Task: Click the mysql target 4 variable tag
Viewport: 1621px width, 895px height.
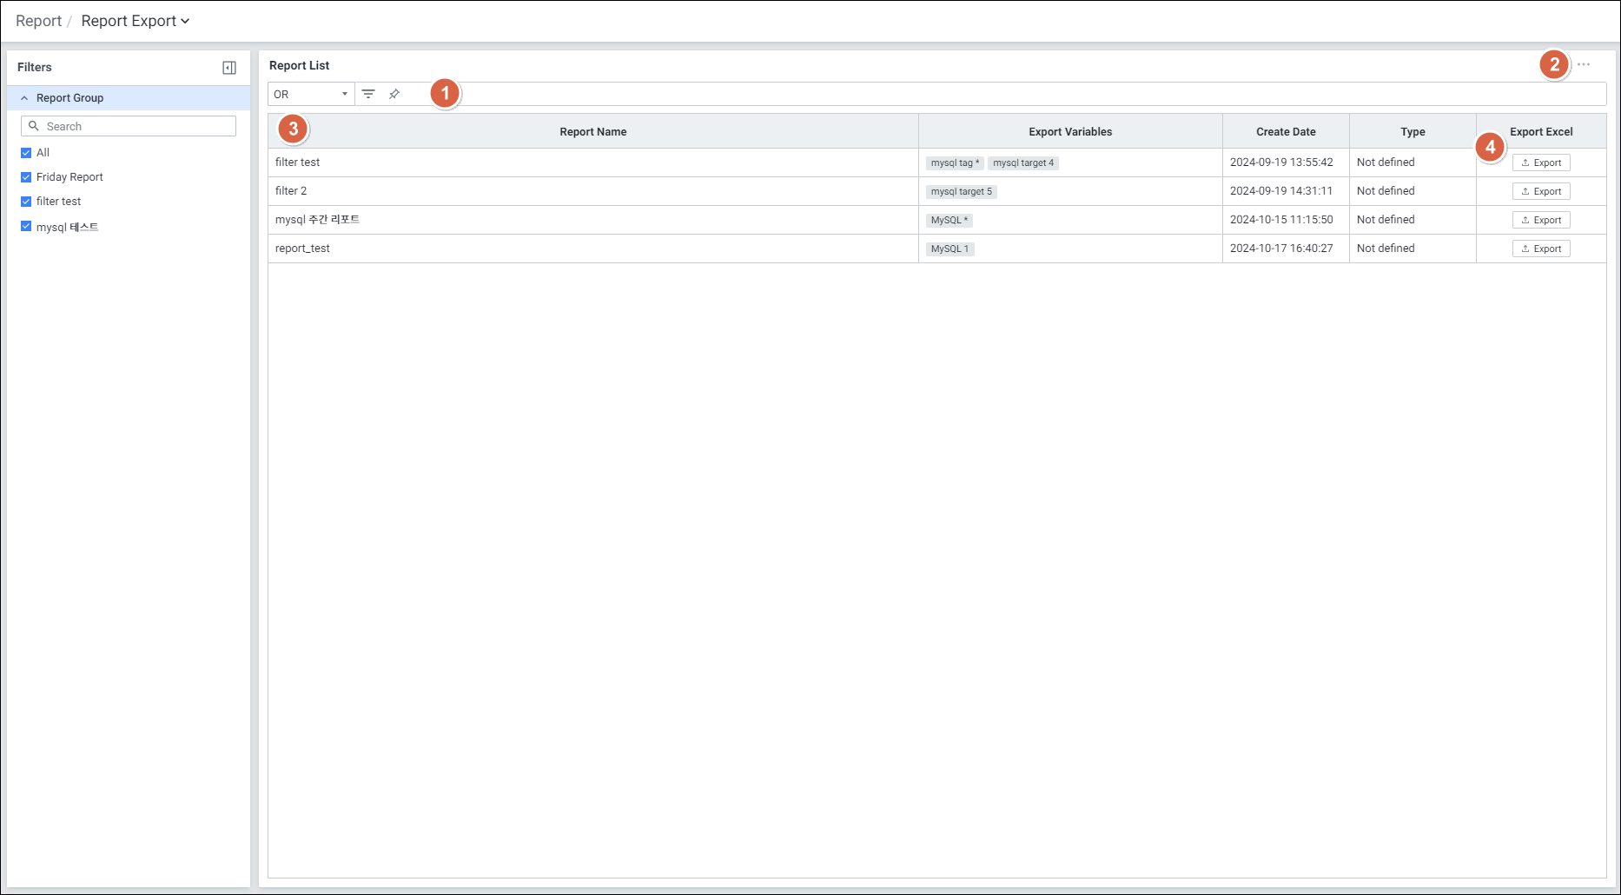Action: [1022, 162]
